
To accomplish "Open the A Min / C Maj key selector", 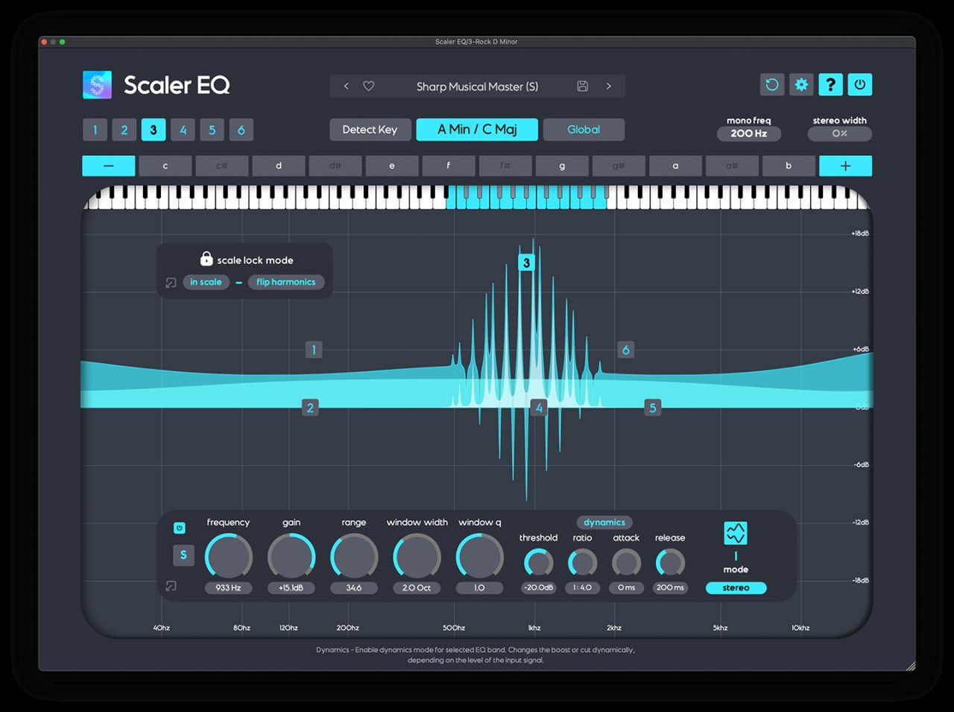I will pos(477,130).
